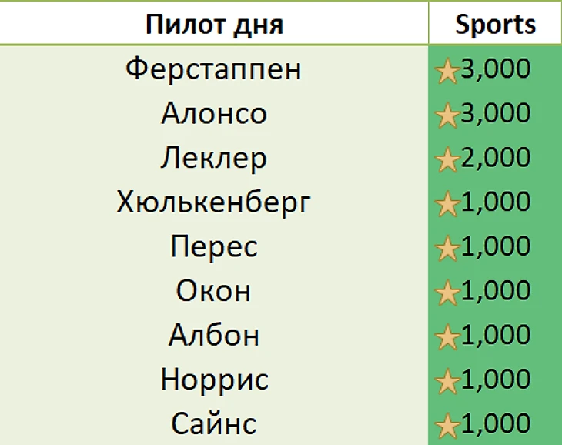Click the star icon in Перес row
Image resolution: width=562 pixels, height=445 pixels.
point(447,249)
